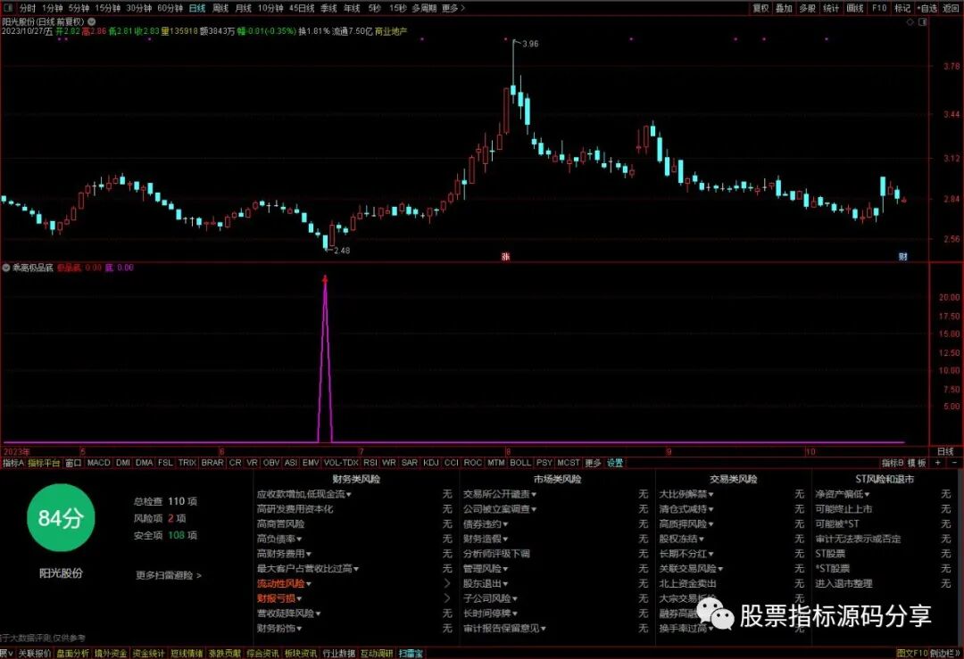The width and height of the screenshot is (964, 659).
Task: Open the 更多扫雷避险 link
Action: (x=169, y=575)
